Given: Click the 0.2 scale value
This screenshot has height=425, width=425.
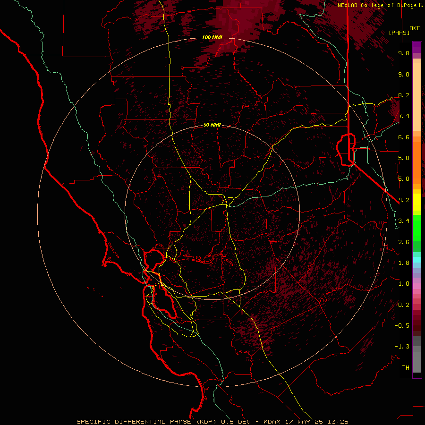Looking at the screenshot, I should pyautogui.click(x=404, y=305).
